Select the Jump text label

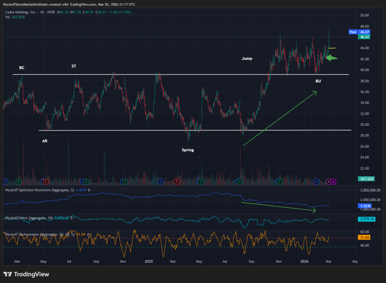point(247,58)
